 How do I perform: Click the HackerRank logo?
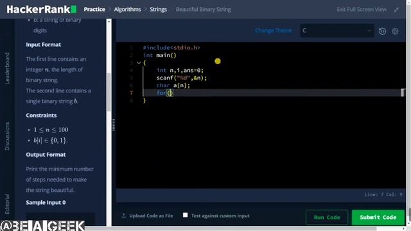41,10
